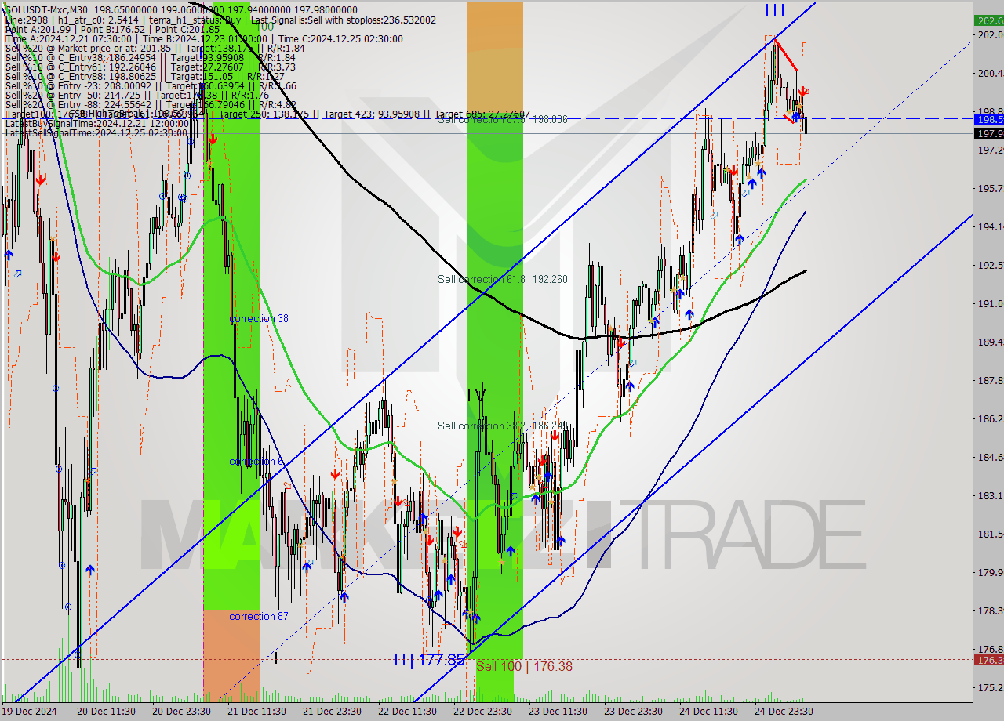Click the 200.4 price axis label

(x=990, y=73)
